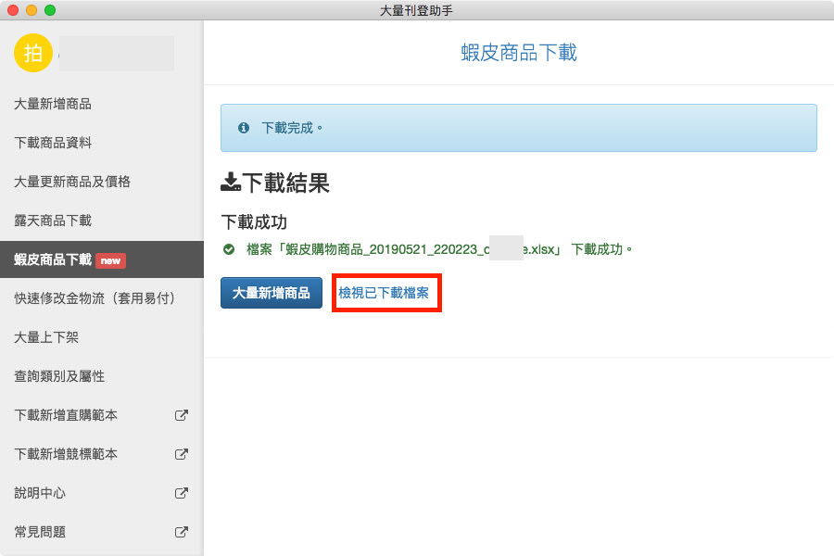Click the green success checkmark icon
The width and height of the screenshot is (834, 556).
(x=229, y=249)
